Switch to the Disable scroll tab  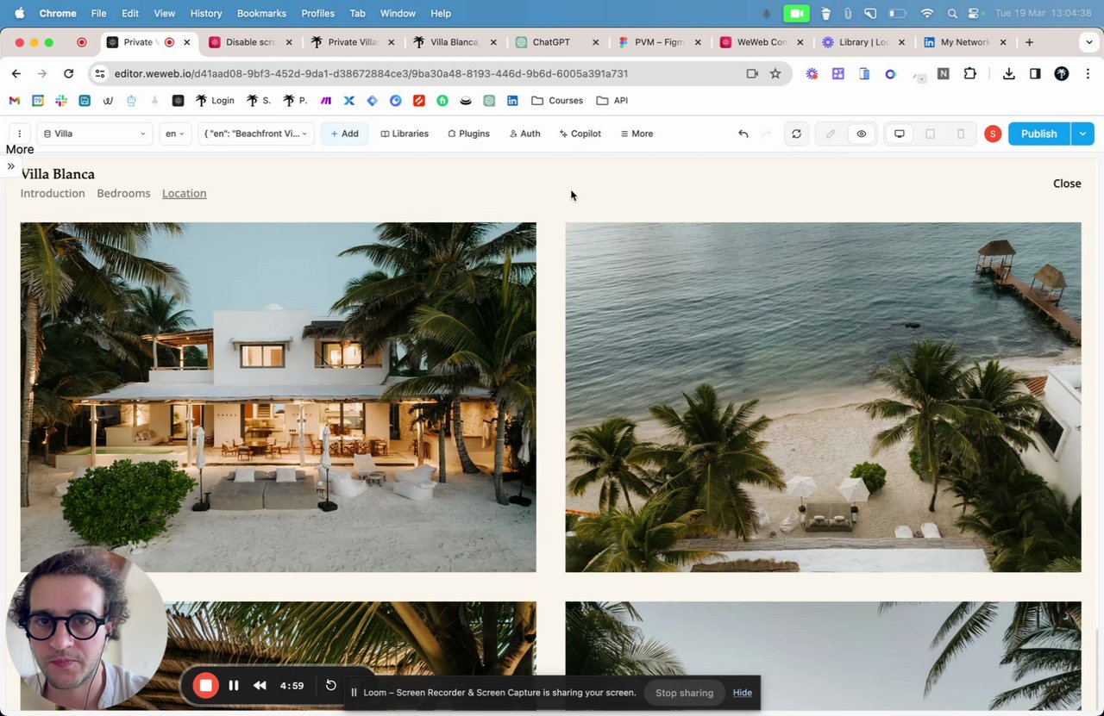[251, 42]
